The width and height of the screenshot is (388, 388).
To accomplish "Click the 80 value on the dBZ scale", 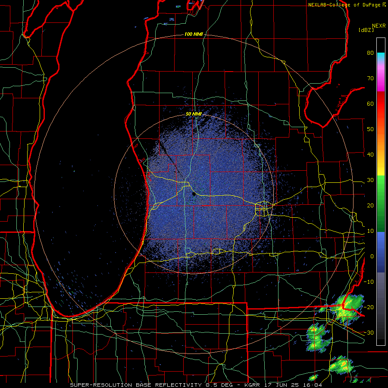I will pyautogui.click(x=370, y=53).
